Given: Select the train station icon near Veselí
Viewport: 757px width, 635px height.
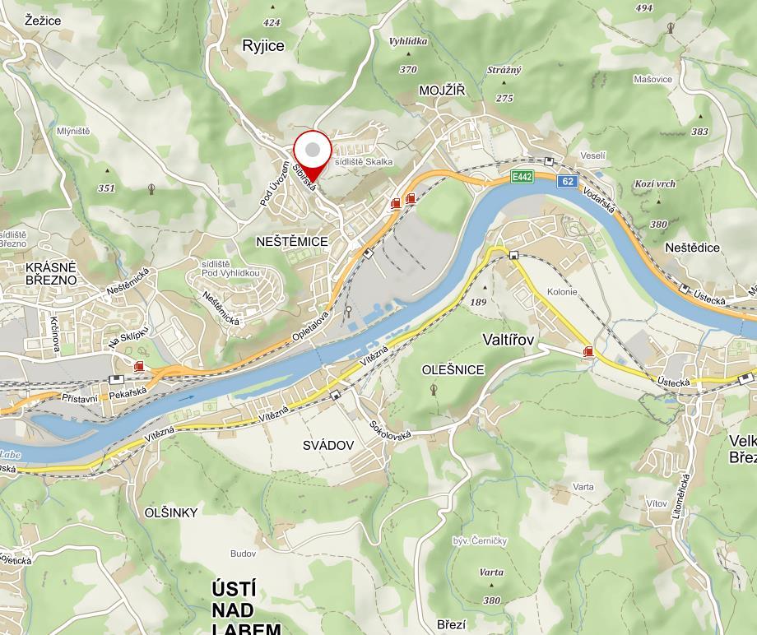Looking at the screenshot, I should click(549, 161).
